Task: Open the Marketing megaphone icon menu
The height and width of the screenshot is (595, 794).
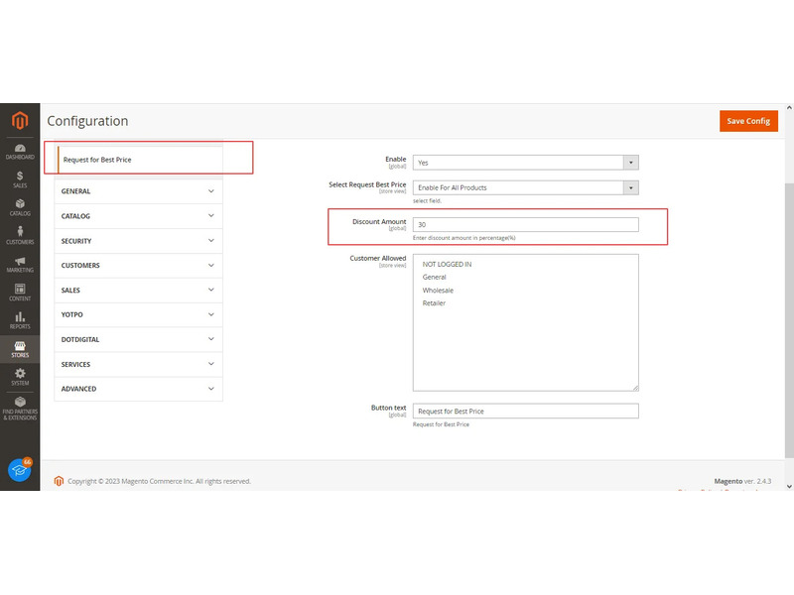Action: tap(20, 264)
